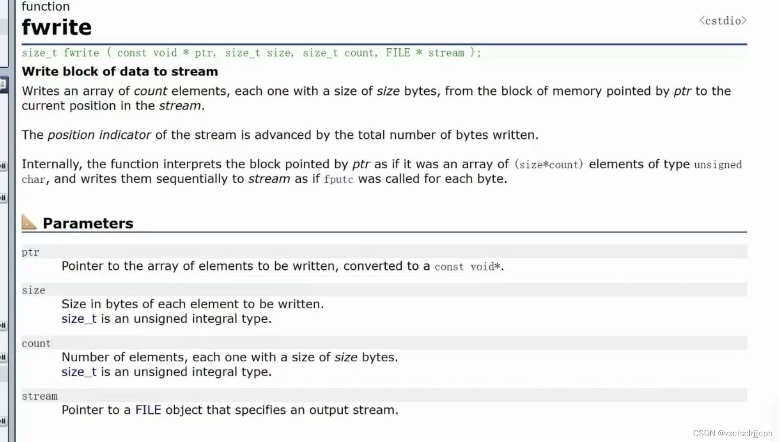Follow size_t link in count parameter description

[79, 372]
